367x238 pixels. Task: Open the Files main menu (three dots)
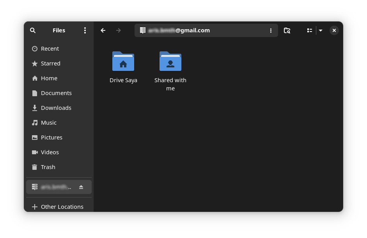click(85, 30)
